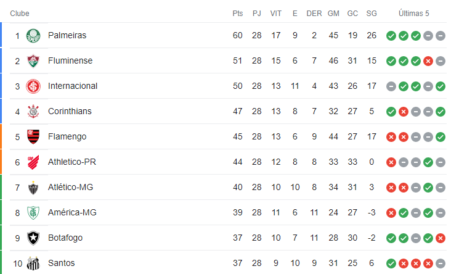The height and width of the screenshot is (274, 451).
Task: Open the Santos team name link
Action: click(x=61, y=263)
